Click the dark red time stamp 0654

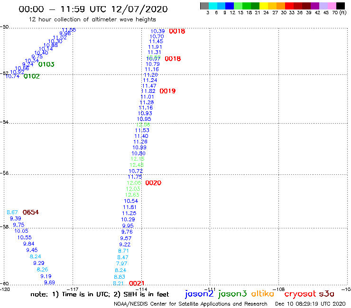[31, 212]
